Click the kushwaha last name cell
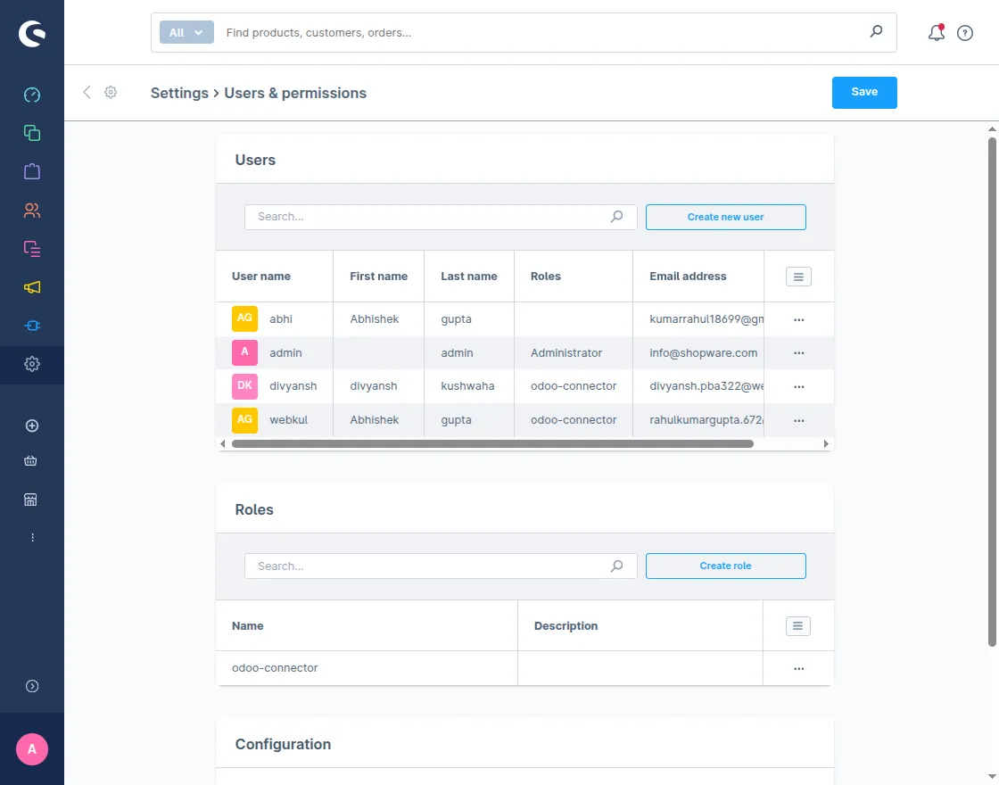The image size is (999, 785). tap(467, 386)
